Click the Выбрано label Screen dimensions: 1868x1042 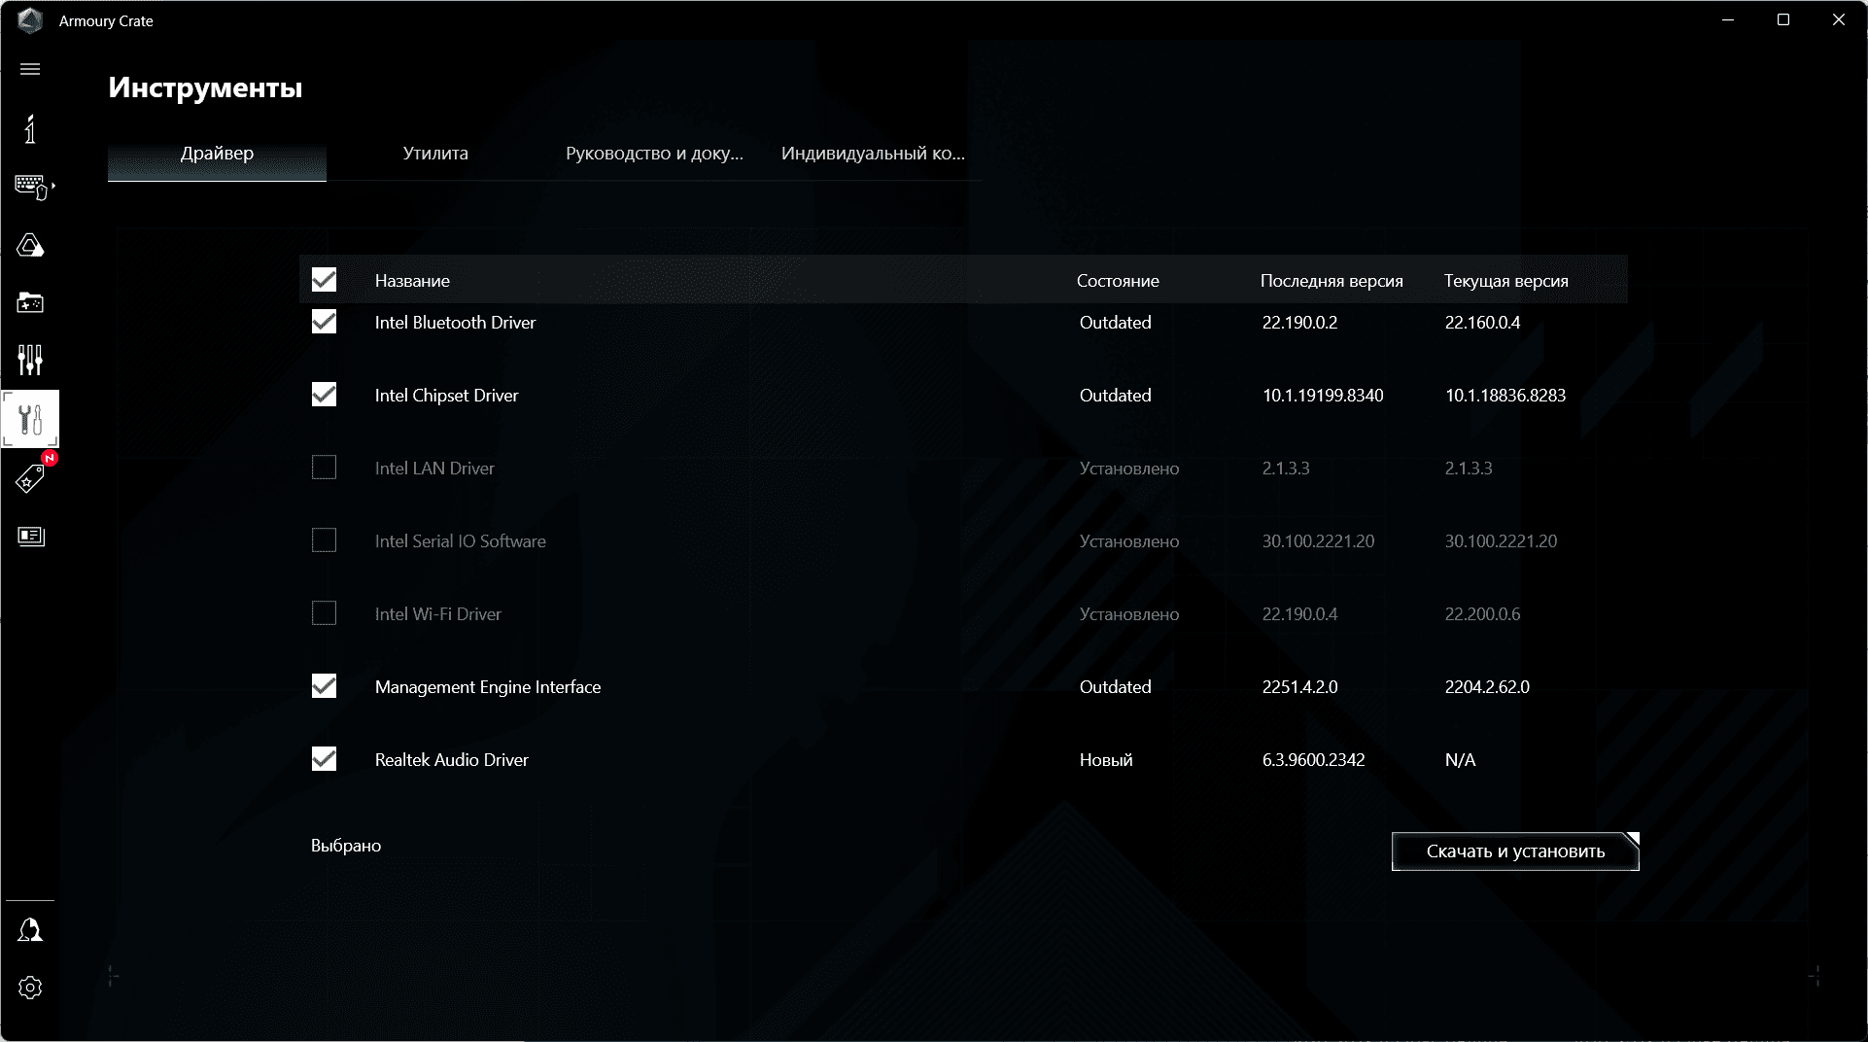pyautogui.click(x=346, y=846)
